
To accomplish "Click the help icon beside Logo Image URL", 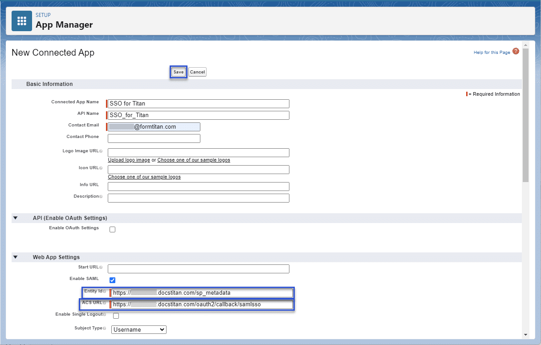I will click(x=101, y=151).
